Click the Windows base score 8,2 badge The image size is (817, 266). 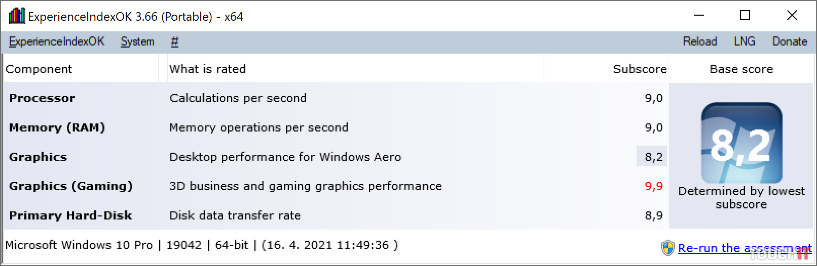[x=741, y=143]
